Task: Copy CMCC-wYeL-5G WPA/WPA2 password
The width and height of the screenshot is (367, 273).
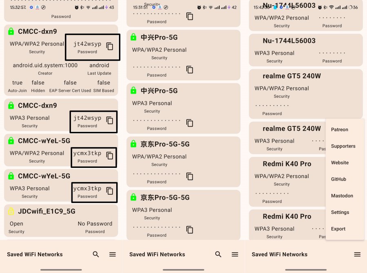Action: pyautogui.click(x=110, y=156)
